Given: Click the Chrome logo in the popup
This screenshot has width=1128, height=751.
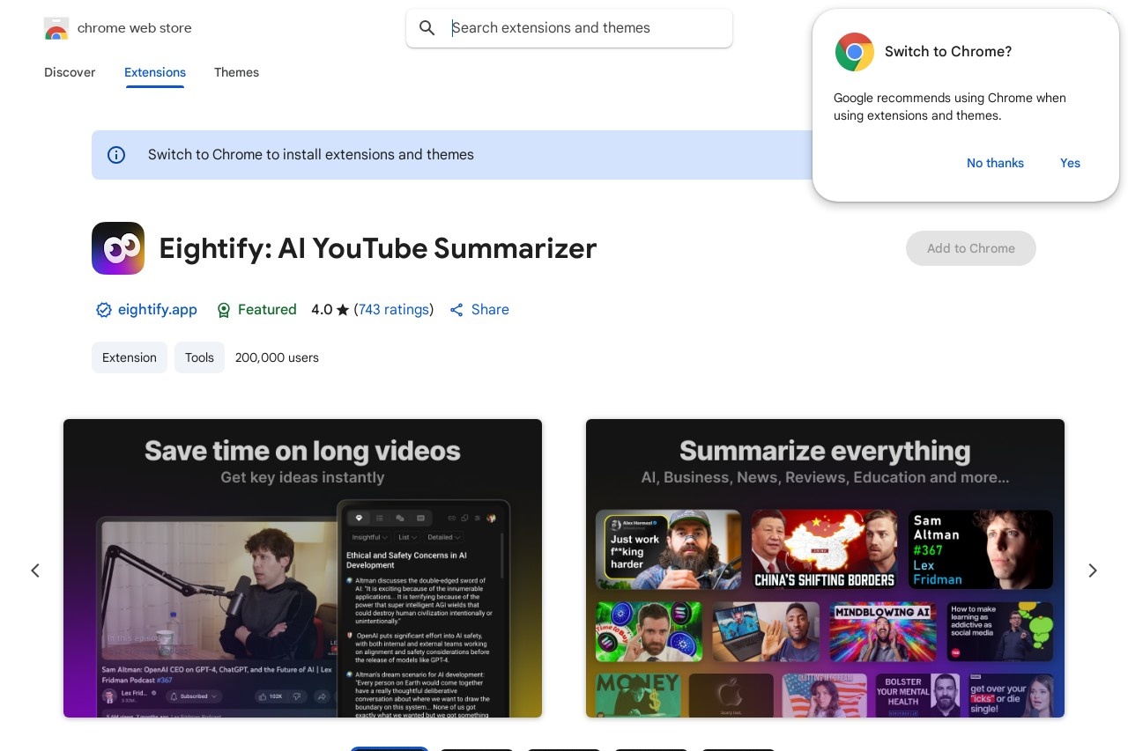Looking at the screenshot, I should (x=855, y=52).
